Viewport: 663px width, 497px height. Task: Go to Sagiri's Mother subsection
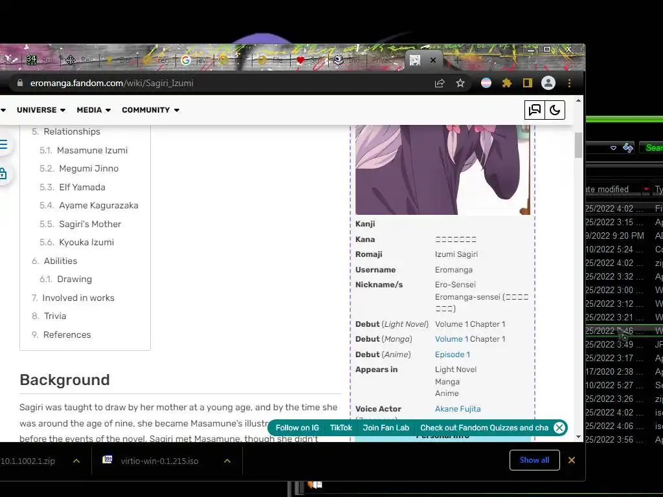[90, 224]
